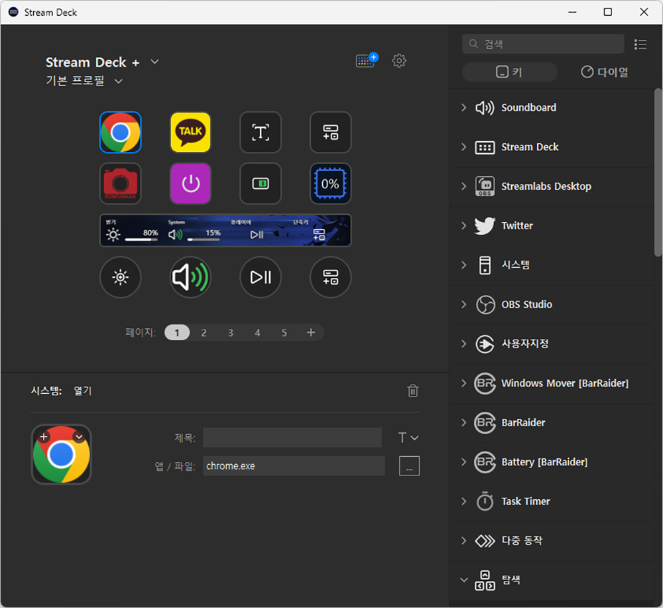This screenshot has width=663, height=608.
Task: Expand the 사용자지정 category
Action: (x=464, y=343)
